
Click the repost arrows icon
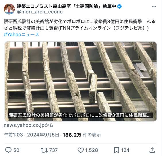pos(44,150)
